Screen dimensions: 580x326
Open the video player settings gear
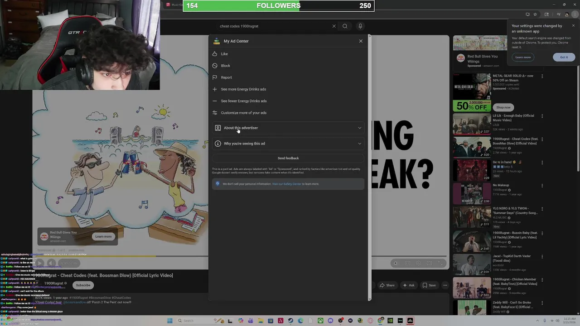(x=418, y=263)
